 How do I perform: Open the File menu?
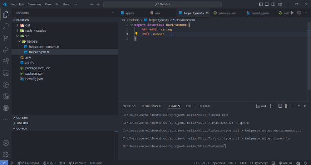pyautogui.click(x=13, y=4)
